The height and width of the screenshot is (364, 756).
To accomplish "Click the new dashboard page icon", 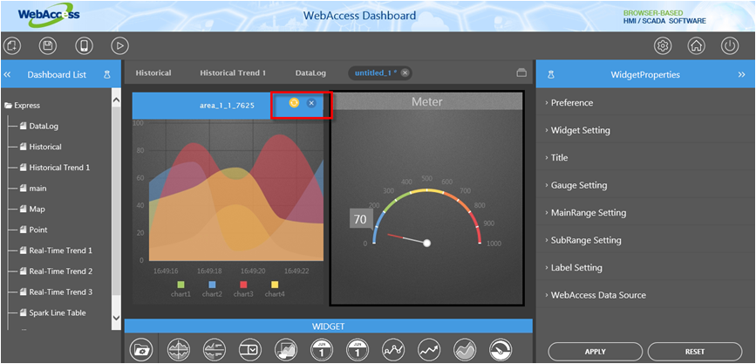I will 12,46.
